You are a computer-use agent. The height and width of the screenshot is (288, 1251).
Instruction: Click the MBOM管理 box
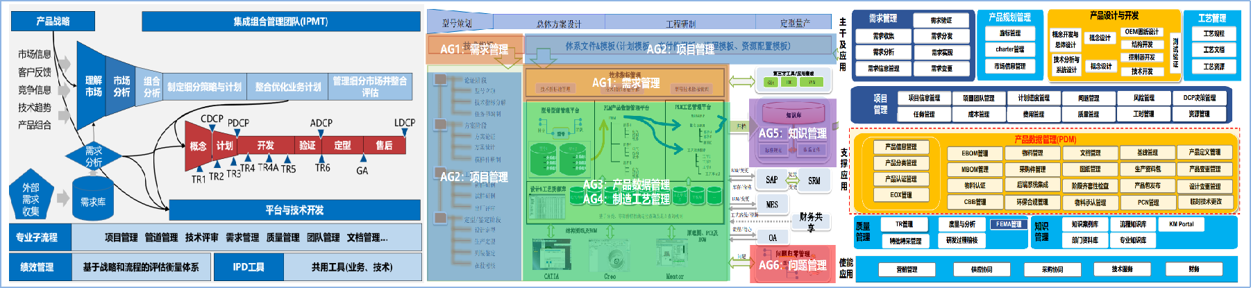click(x=975, y=169)
